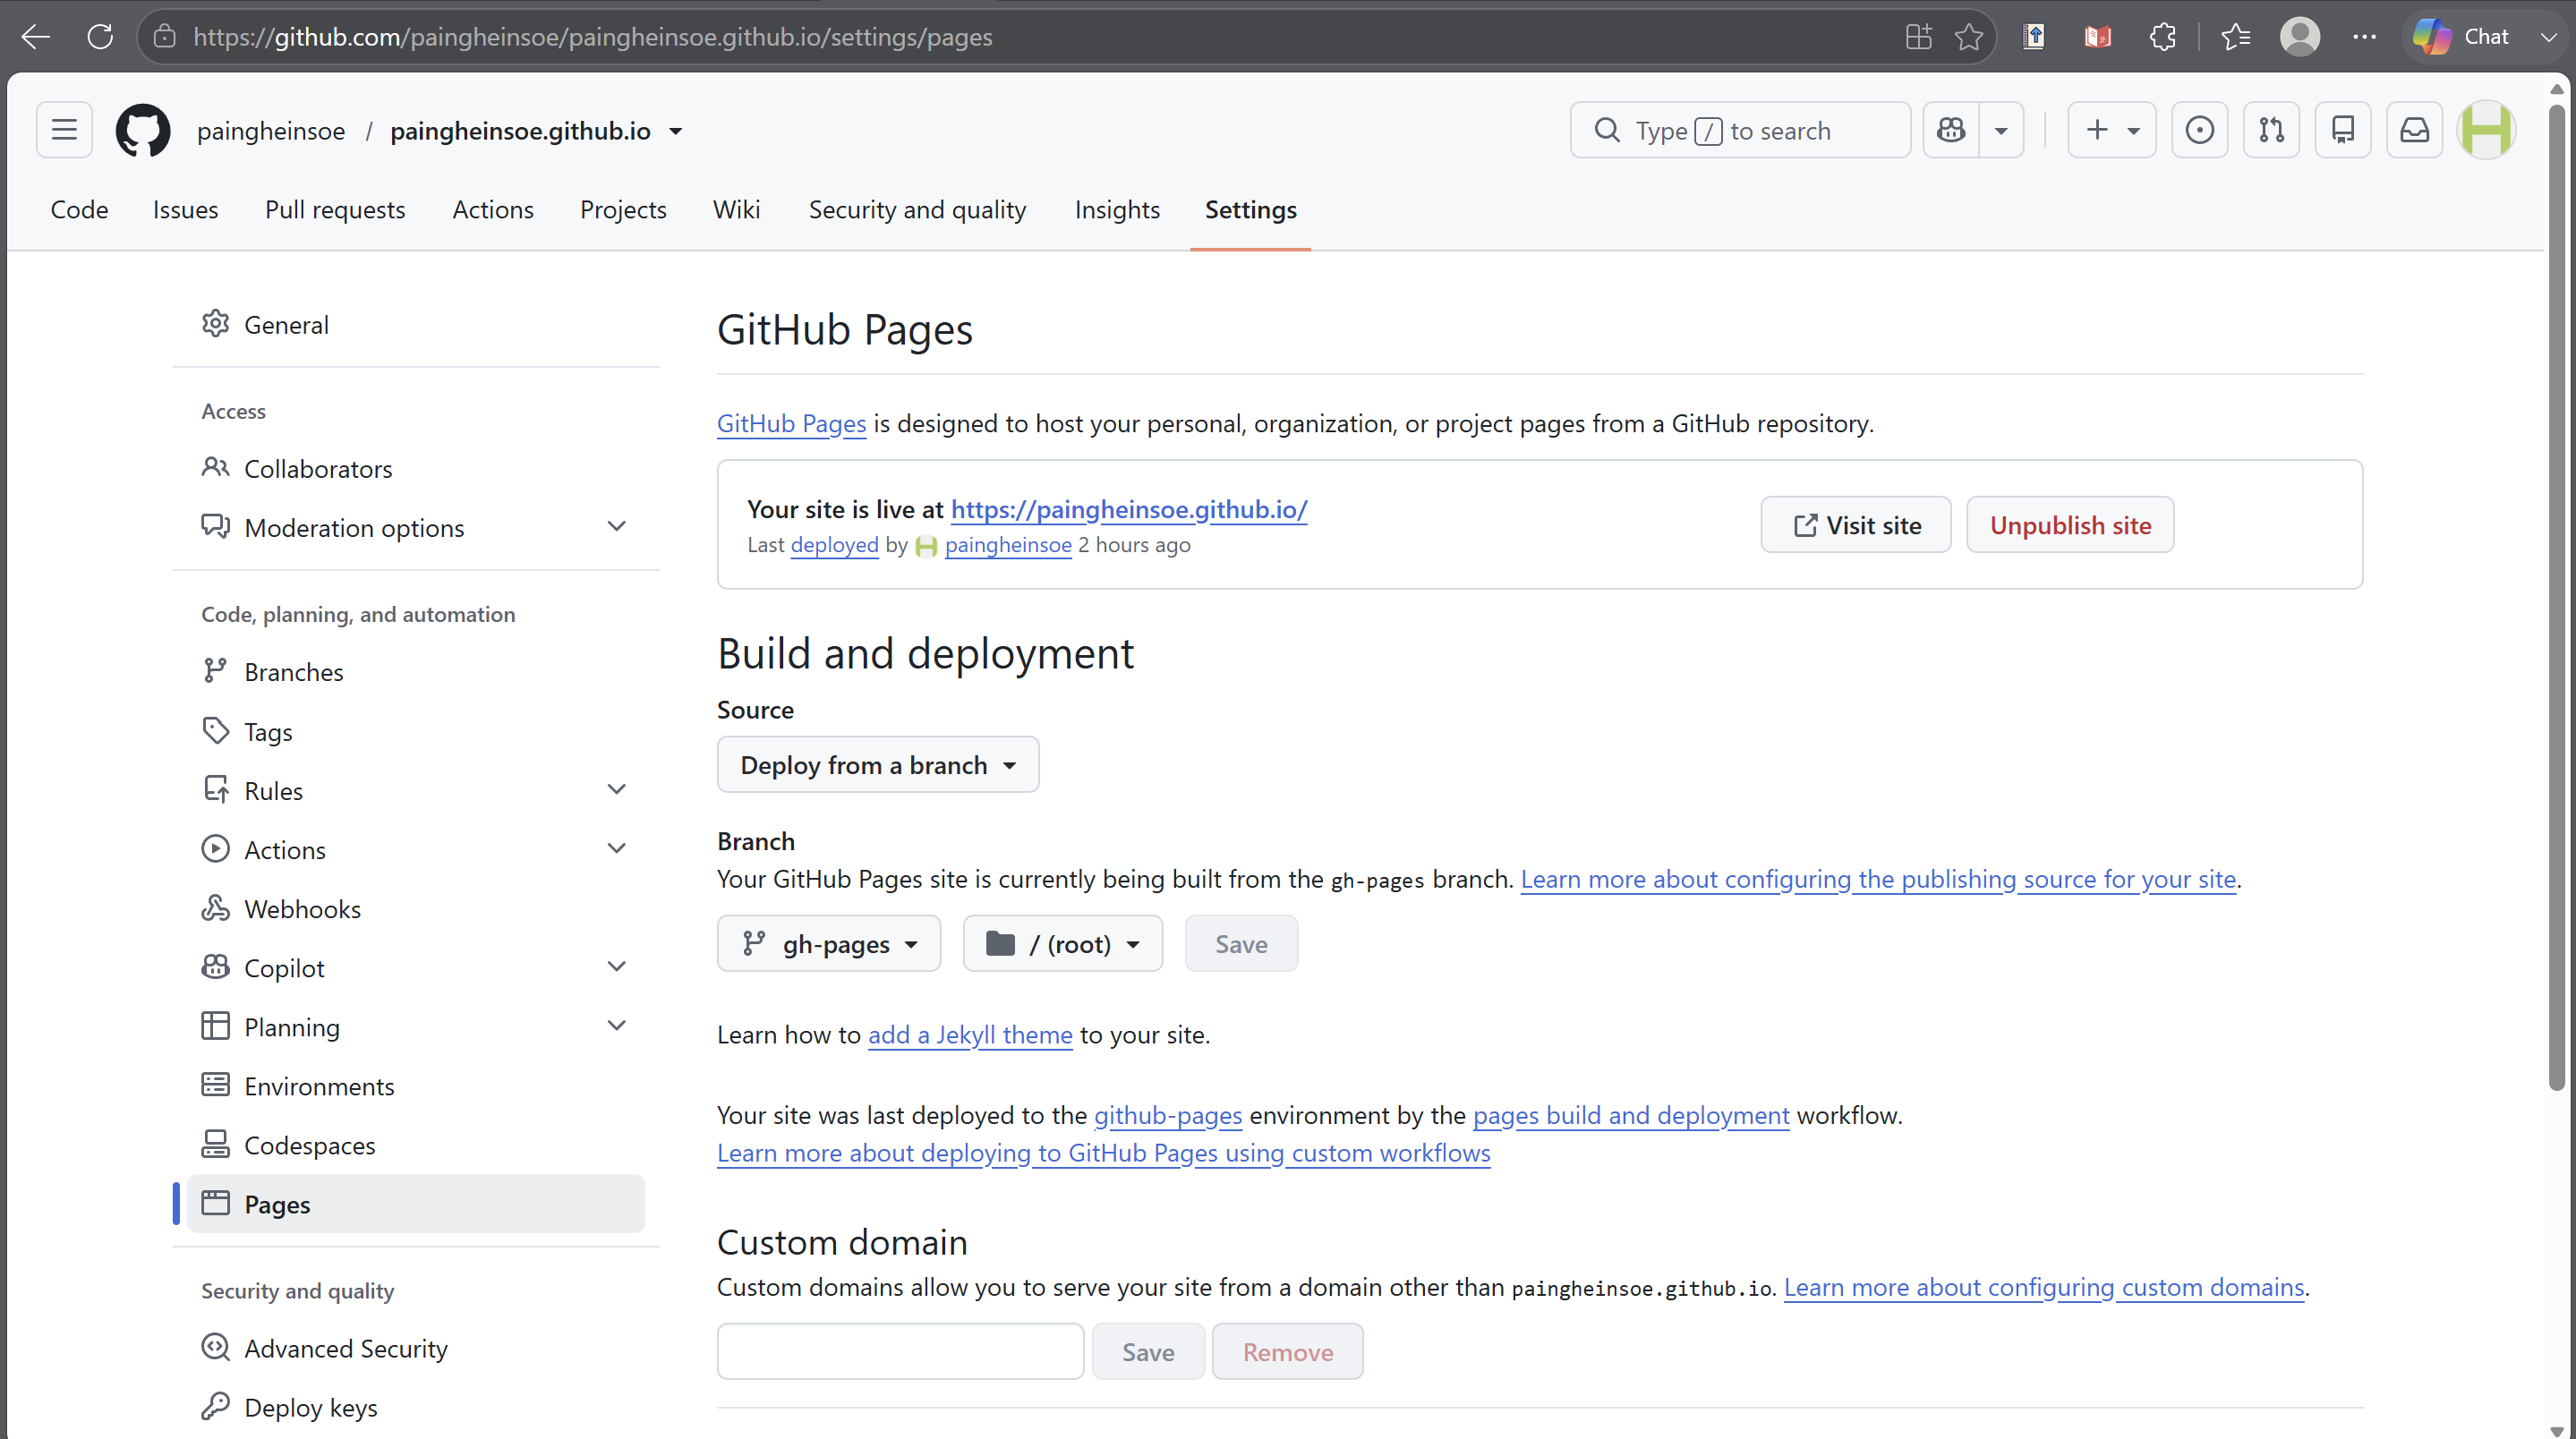Open the gh-pages branch dropdown
This screenshot has width=2576, height=1439.
(828, 943)
